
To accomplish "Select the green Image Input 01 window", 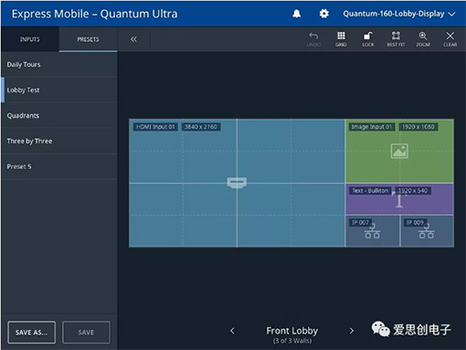I will pos(399,151).
